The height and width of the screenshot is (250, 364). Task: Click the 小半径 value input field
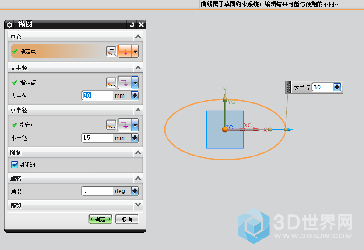coord(97,138)
